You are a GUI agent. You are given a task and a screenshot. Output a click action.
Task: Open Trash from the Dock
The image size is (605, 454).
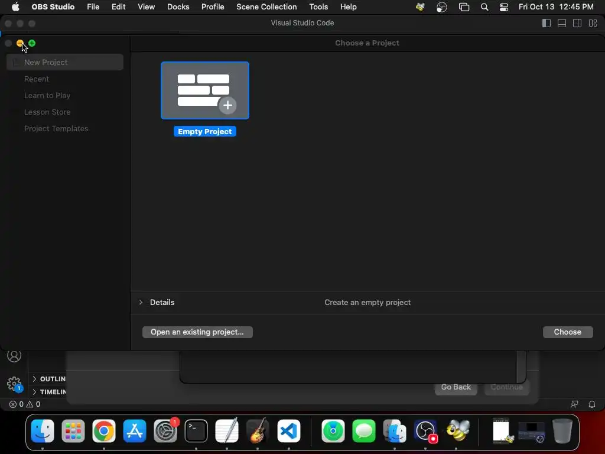[562, 431]
